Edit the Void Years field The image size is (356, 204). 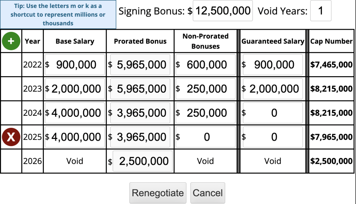click(321, 11)
